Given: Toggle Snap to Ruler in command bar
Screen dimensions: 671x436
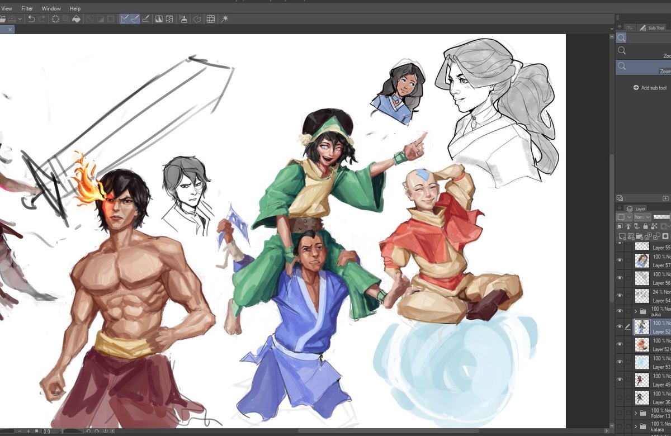Looking at the screenshot, I should tap(124, 18).
